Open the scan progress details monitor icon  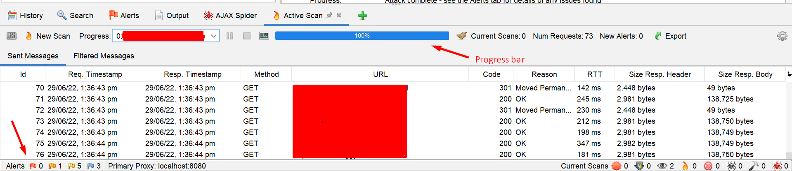point(264,36)
